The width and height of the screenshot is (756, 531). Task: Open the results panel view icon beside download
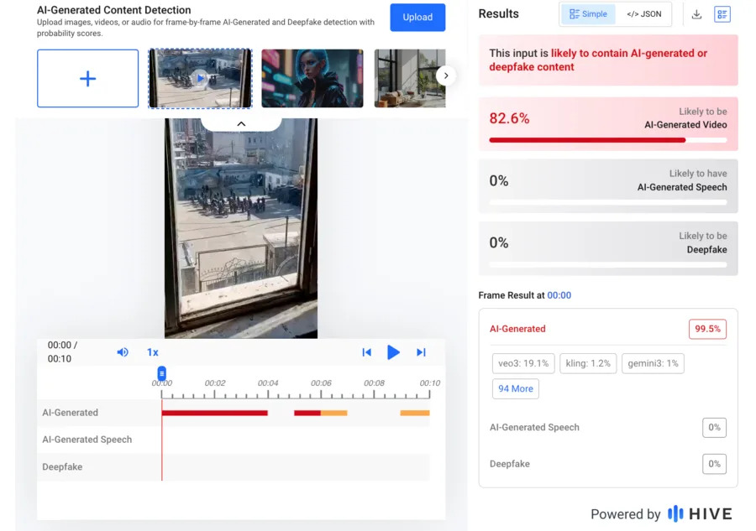click(722, 14)
